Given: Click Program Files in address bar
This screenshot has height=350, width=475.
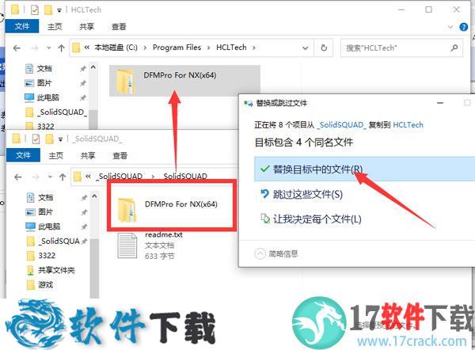Looking at the screenshot, I should click(177, 48).
